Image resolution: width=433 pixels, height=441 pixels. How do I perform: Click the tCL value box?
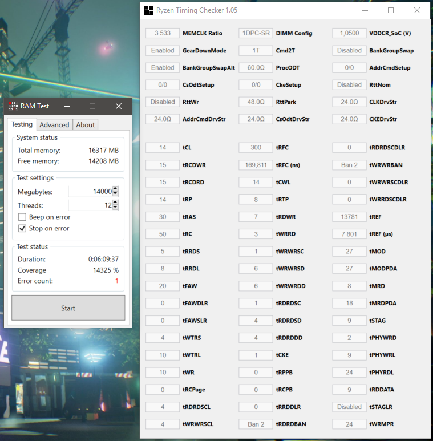[163, 148]
